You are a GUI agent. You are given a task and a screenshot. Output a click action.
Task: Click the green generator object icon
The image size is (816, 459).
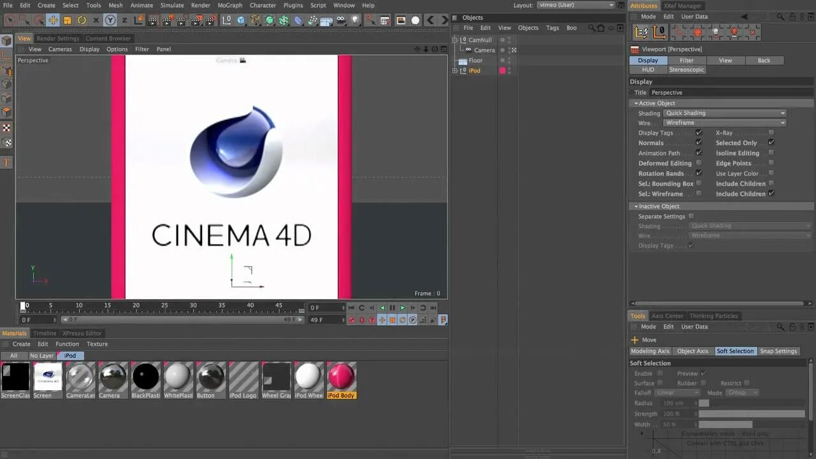(x=270, y=20)
